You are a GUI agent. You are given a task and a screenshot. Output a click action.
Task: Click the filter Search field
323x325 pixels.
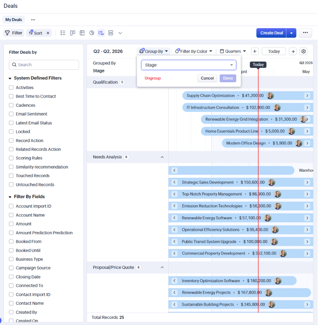coord(44,65)
